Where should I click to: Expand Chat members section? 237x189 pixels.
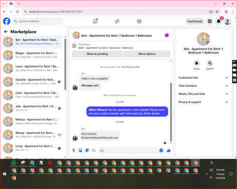203,86
